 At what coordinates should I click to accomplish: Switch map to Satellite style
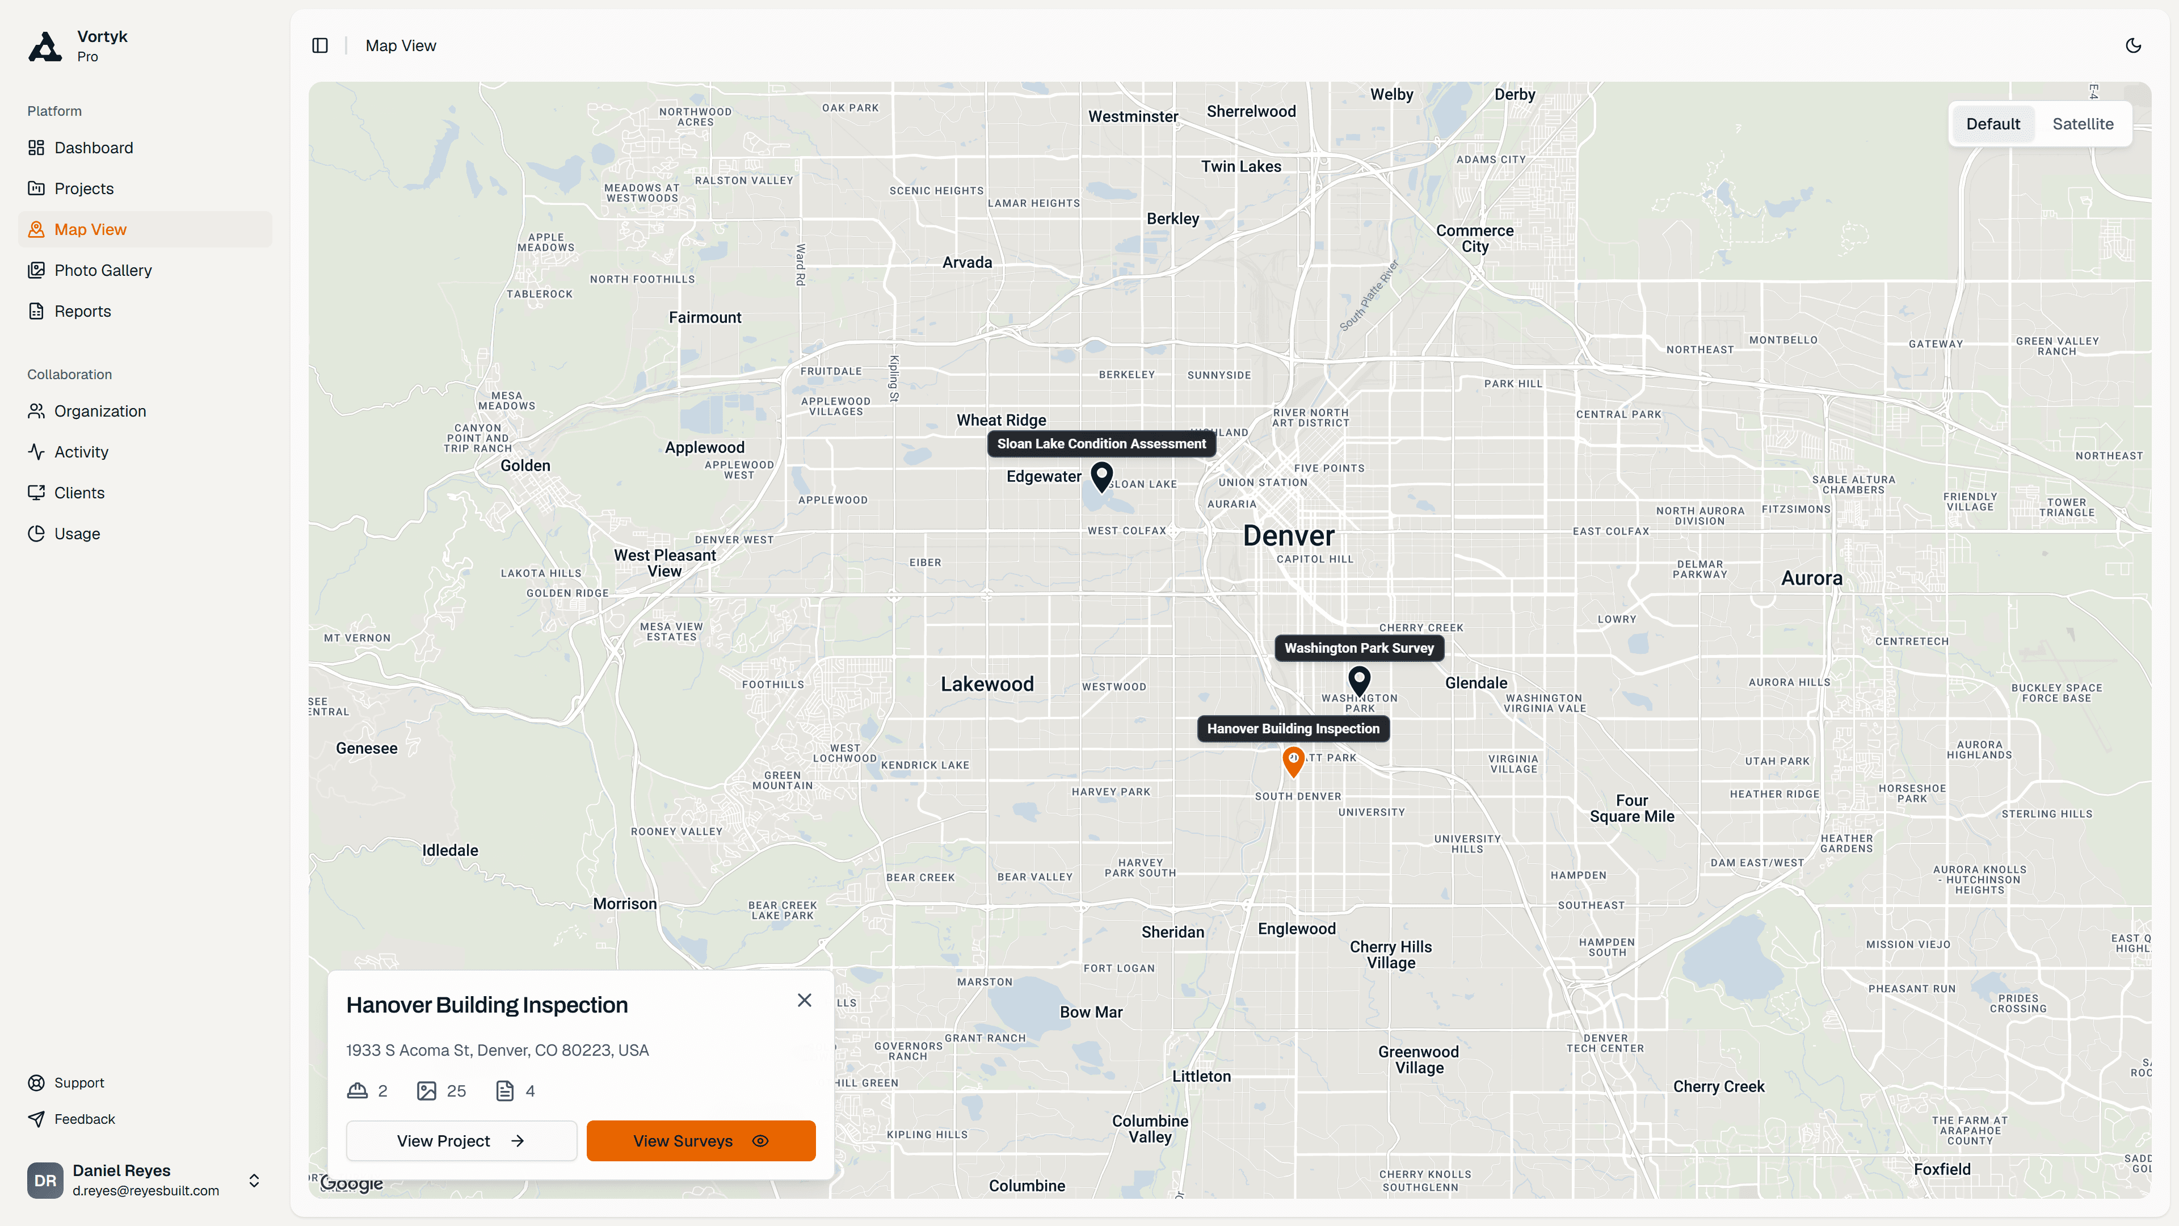point(2083,124)
